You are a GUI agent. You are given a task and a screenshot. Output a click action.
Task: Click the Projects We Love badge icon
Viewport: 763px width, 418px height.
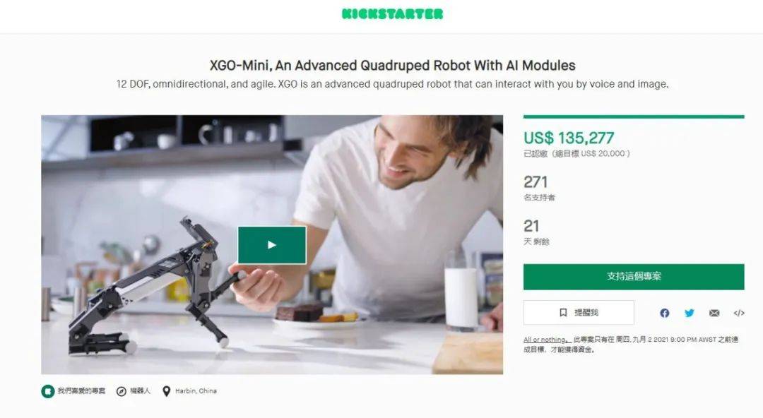pyautogui.click(x=48, y=391)
